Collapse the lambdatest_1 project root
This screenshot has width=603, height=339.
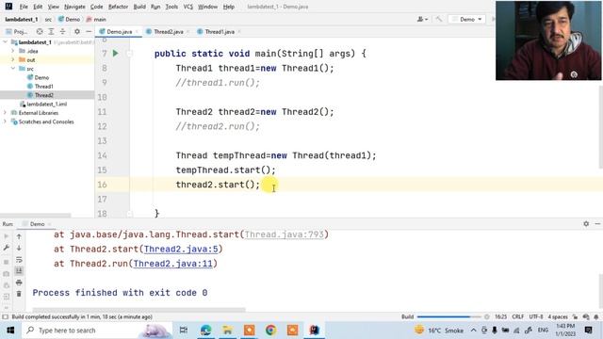(5, 41)
